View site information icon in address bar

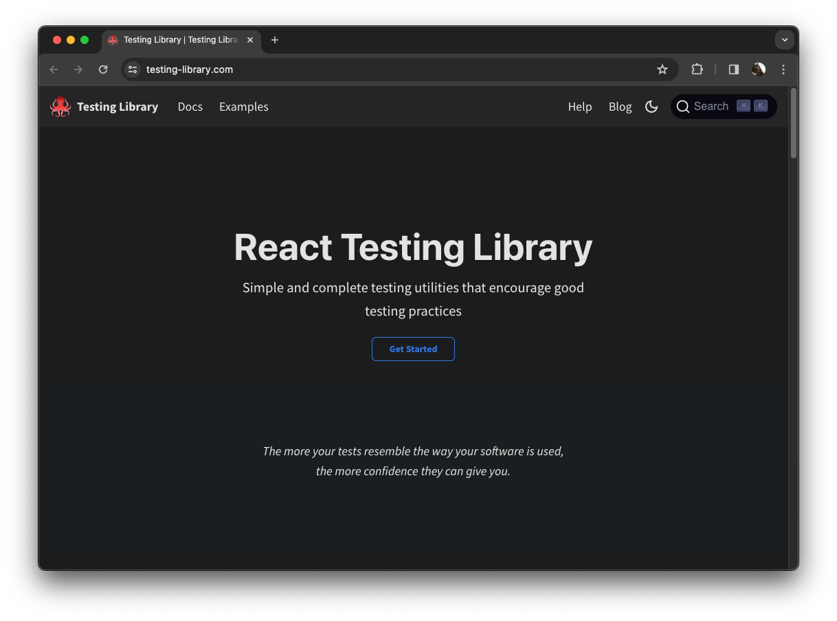coord(133,69)
